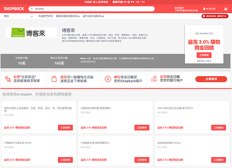Click the shopping bag step icon

(x=54, y=79)
